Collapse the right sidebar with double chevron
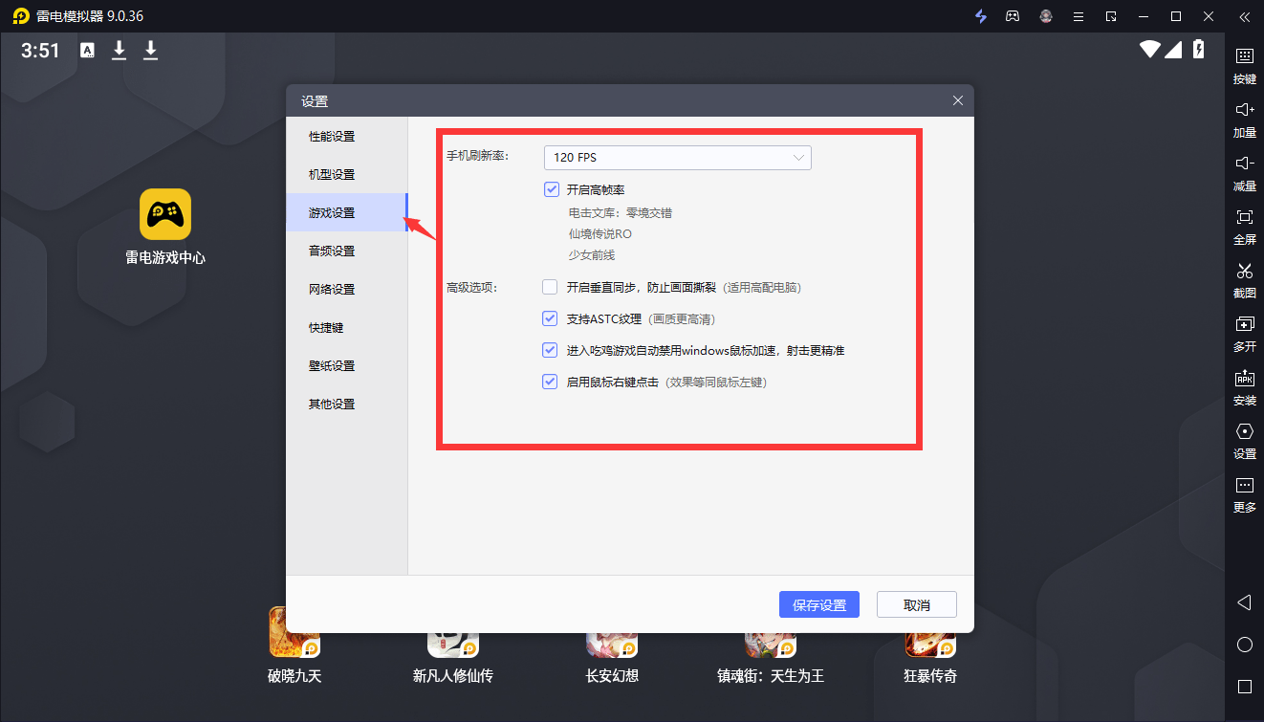This screenshot has width=1264, height=722. pos(1244,16)
